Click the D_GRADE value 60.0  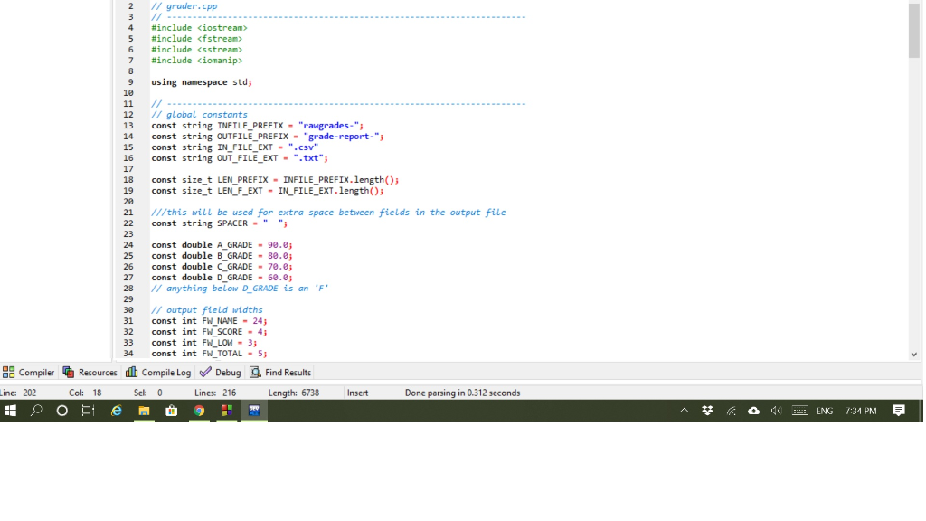pos(278,277)
